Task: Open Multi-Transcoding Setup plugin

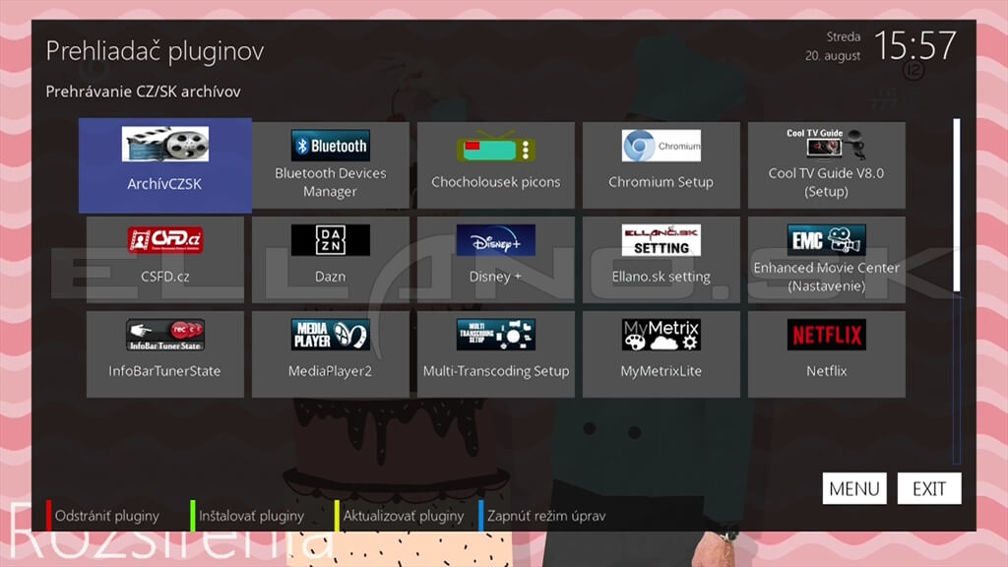Action: point(495,353)
